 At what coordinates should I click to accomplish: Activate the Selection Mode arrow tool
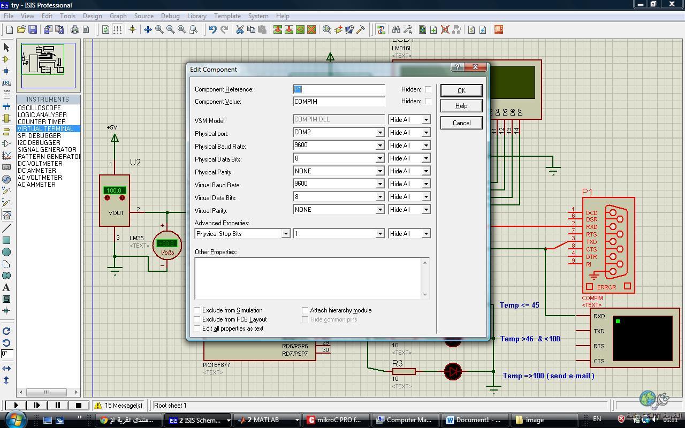(x=6, y=48)
